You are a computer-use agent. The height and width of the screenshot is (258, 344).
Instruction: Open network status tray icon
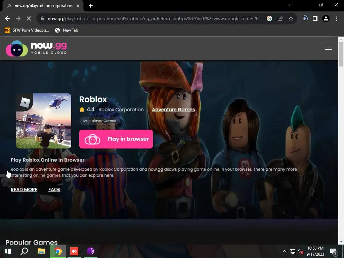point(293,251)
